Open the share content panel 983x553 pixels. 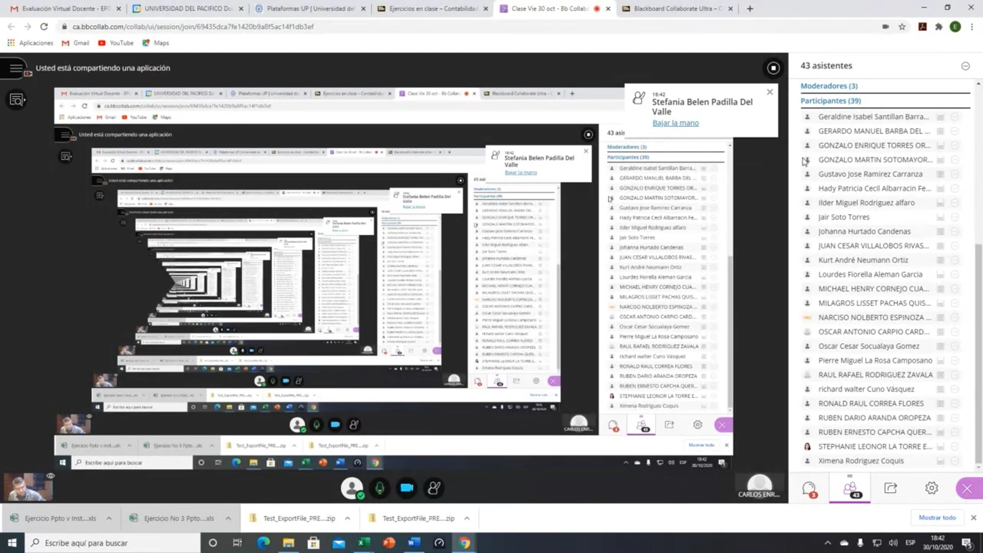[x=890, y=488]
